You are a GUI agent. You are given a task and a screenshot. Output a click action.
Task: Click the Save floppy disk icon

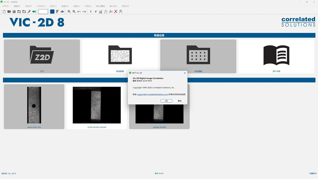click(x=14, y=11)
